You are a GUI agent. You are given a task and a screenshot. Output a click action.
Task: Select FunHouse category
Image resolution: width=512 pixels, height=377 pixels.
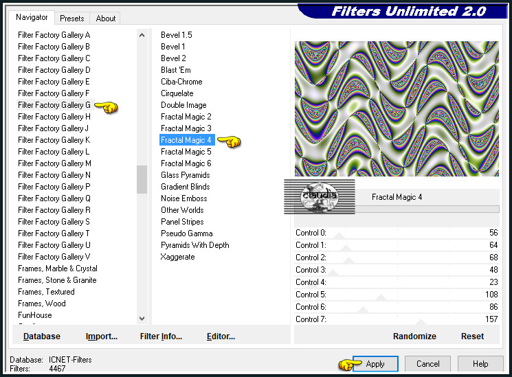35,315
